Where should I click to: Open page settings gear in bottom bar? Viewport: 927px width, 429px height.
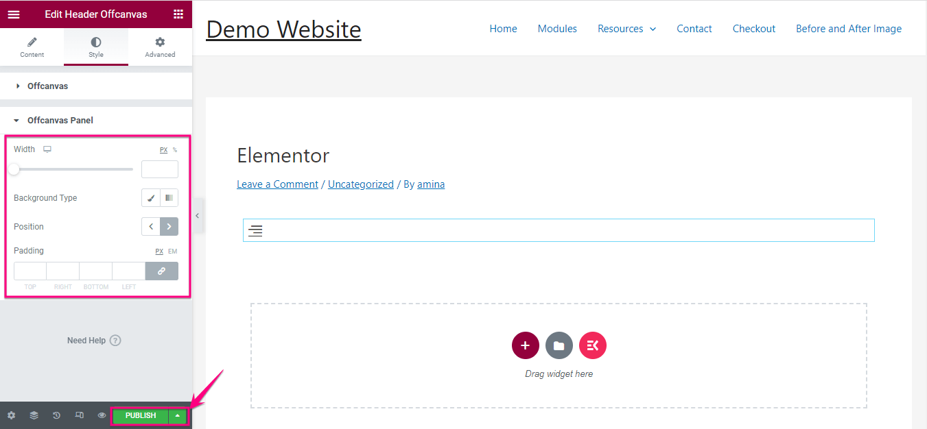tap(11, 415)
